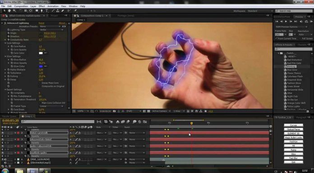The height and width of the screenshot is (173, 314).
Task: Click the blue Glow Color swatch
Action: [x=41, y=66]
